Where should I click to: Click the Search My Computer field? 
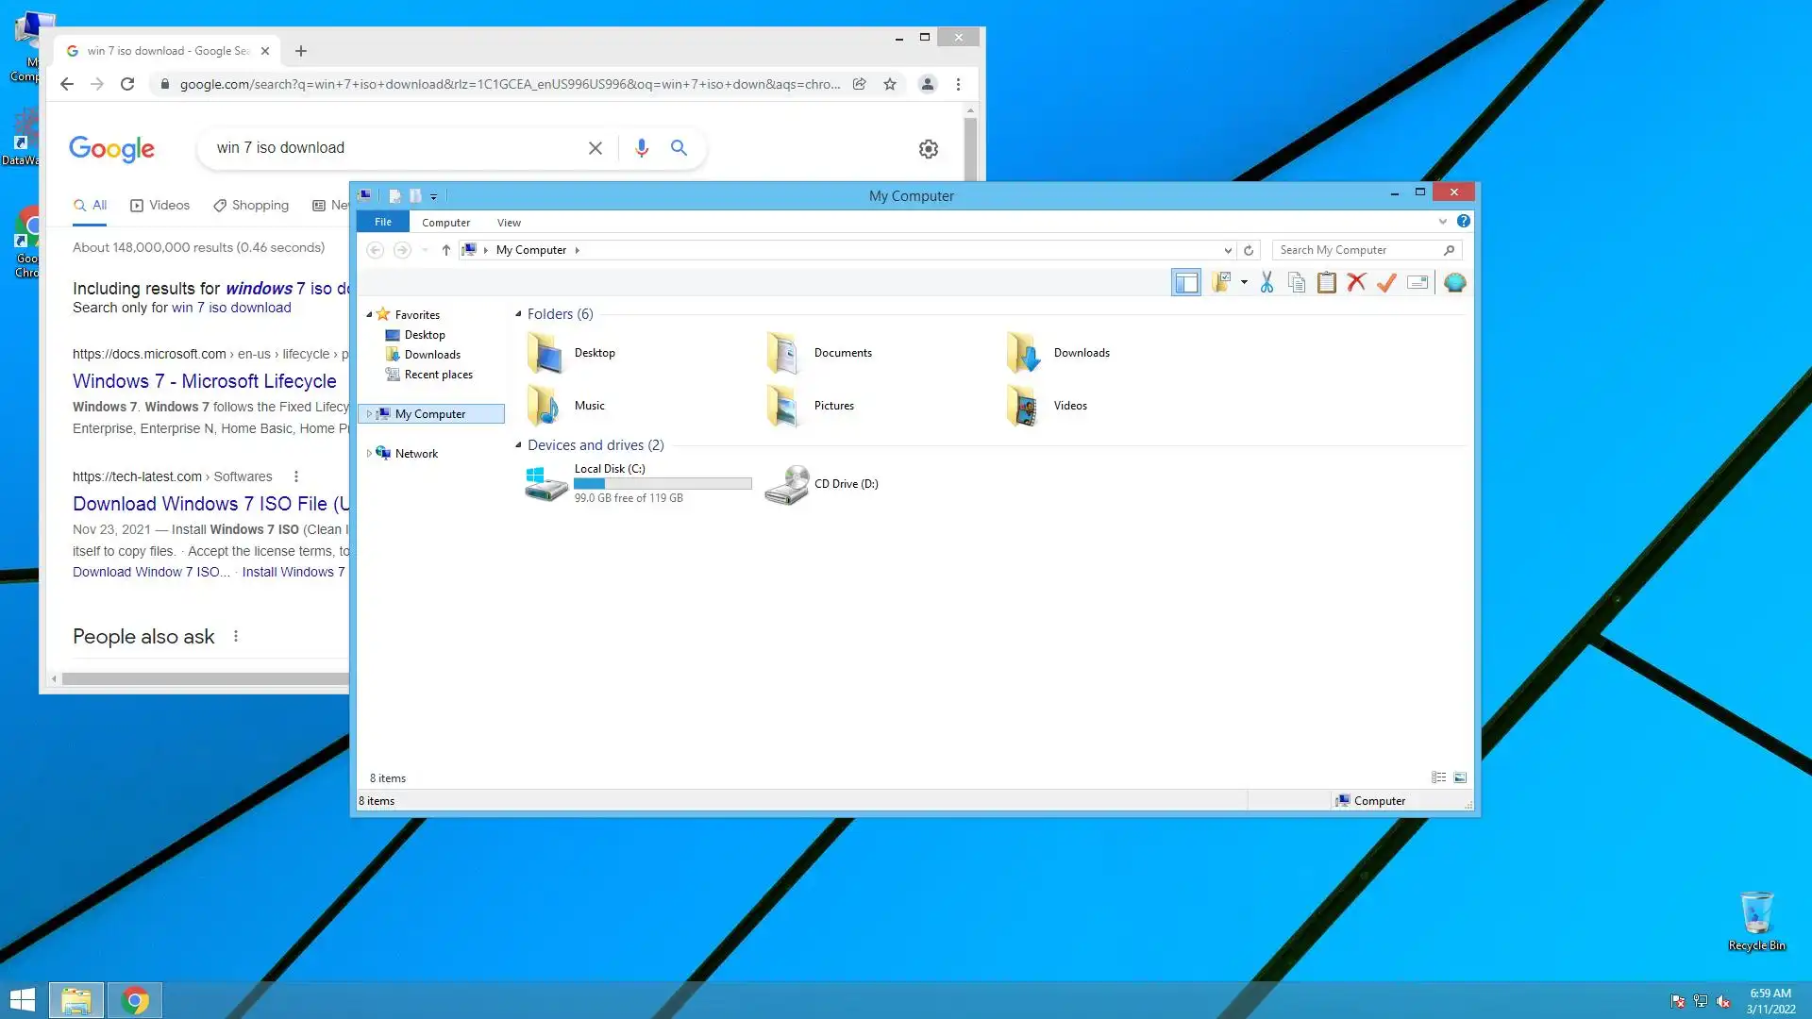[x=1357, y=250]
